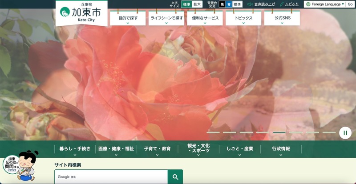Image resolution: width=356 pixels, height=184 pixels.
Task: Click the 音声読み上げ speaker icon
Action: (x=250, y=4)
